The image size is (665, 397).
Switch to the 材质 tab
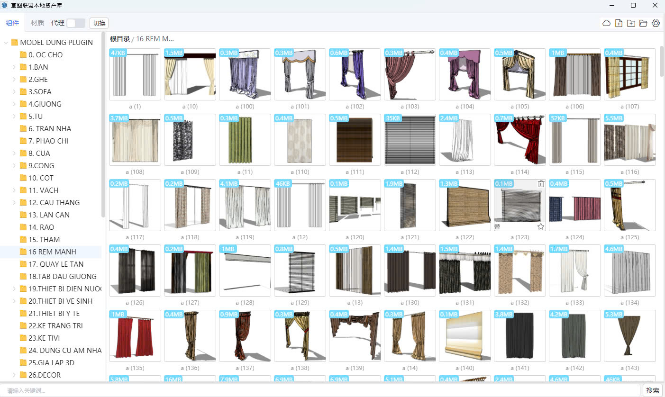tap(37, 23)
